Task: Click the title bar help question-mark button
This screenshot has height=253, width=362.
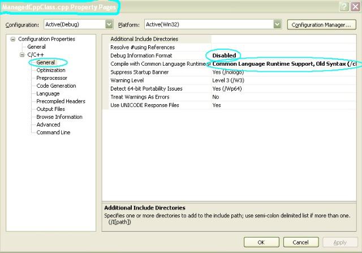Action: (344, 6)
